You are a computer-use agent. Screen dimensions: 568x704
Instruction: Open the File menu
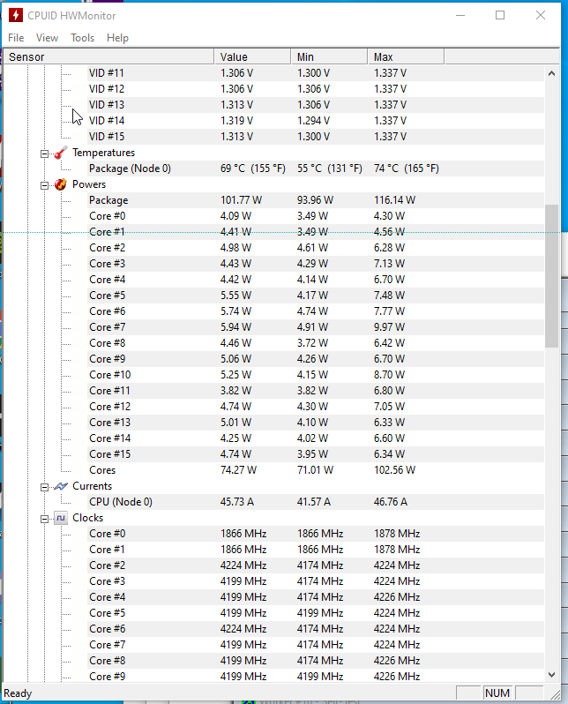click(x=16, y=38)
